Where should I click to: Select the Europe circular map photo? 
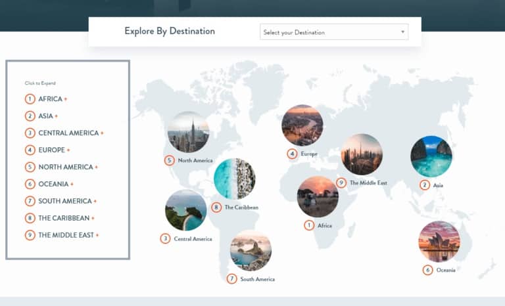302,125
